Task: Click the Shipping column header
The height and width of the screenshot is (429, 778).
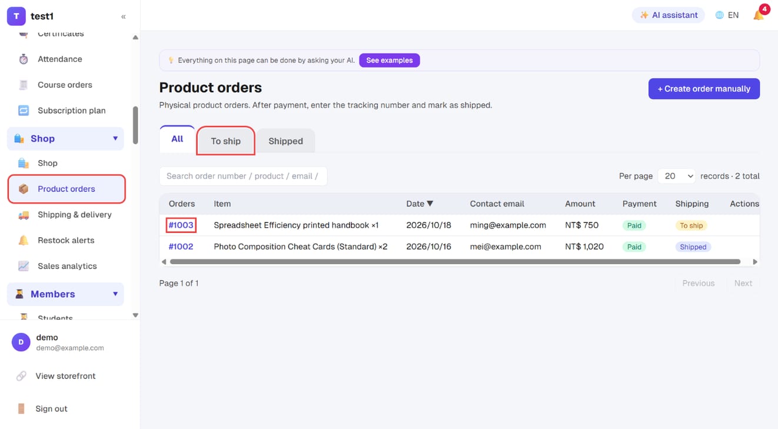Action: click(x=692, y=204)
